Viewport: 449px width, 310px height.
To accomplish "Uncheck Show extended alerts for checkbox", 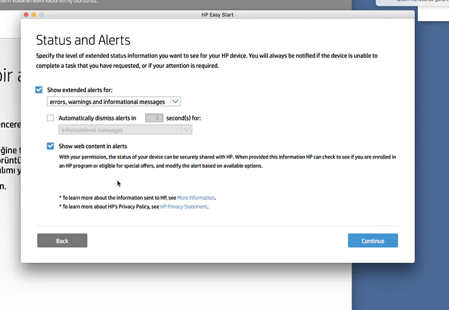I will pos(39,90).
